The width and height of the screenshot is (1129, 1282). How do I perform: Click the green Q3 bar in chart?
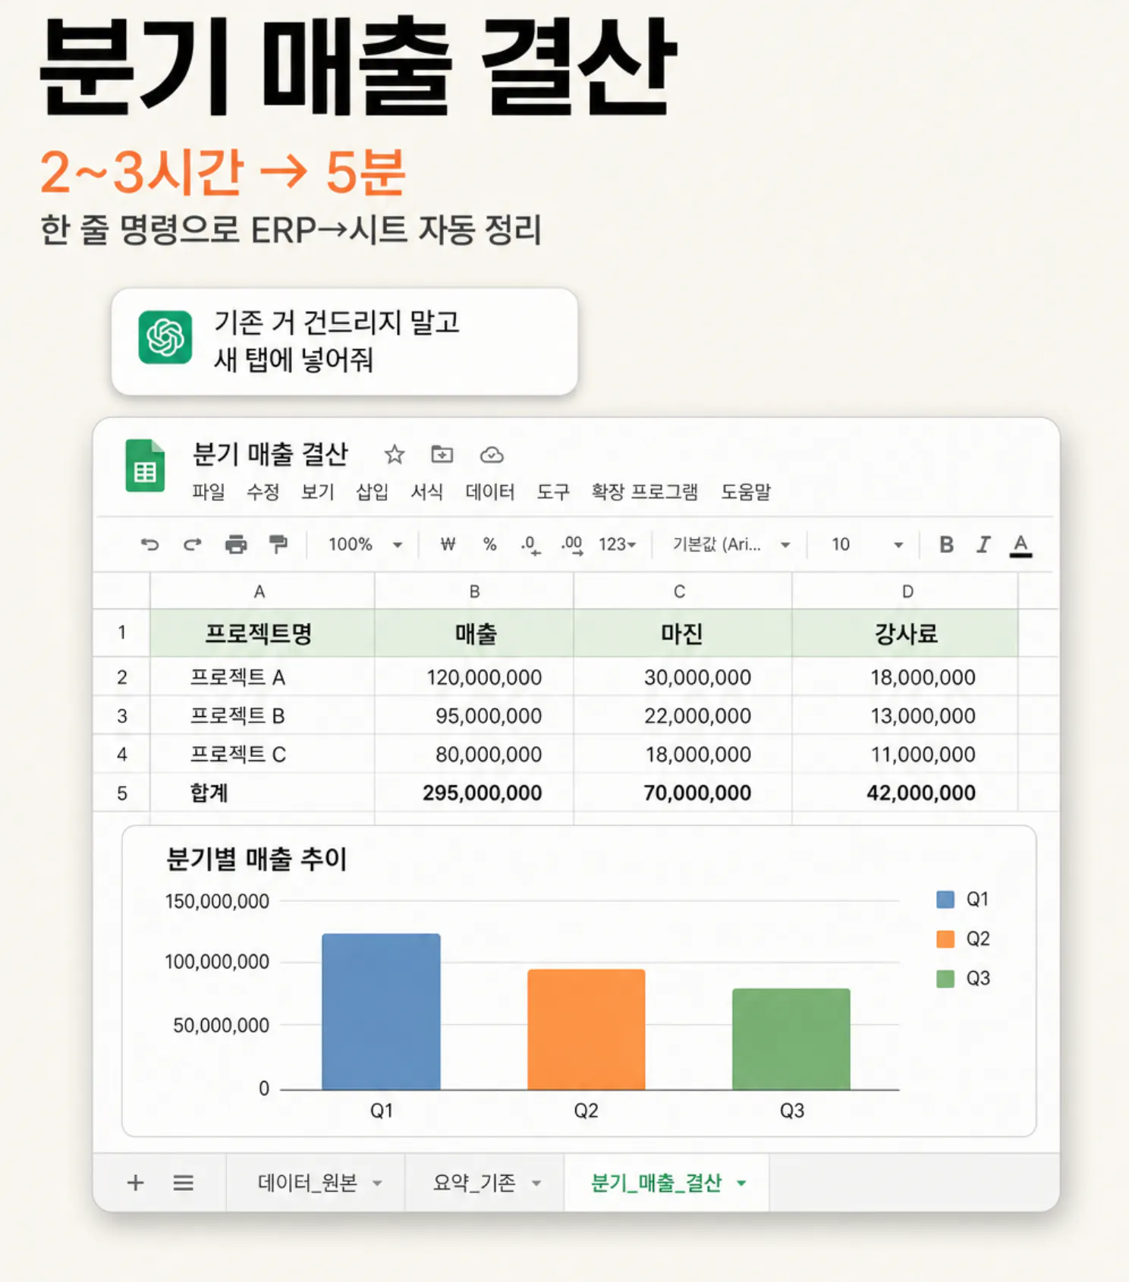pos(791,1039)
